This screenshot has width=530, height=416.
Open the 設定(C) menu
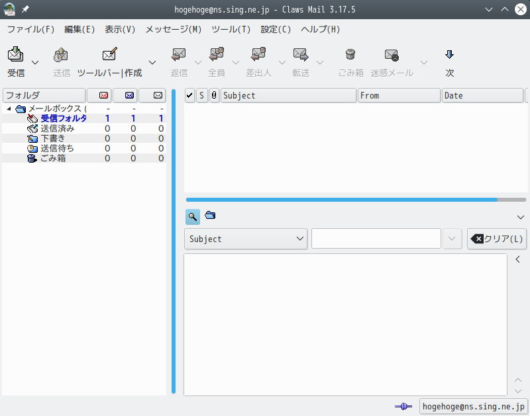[276, 29]
